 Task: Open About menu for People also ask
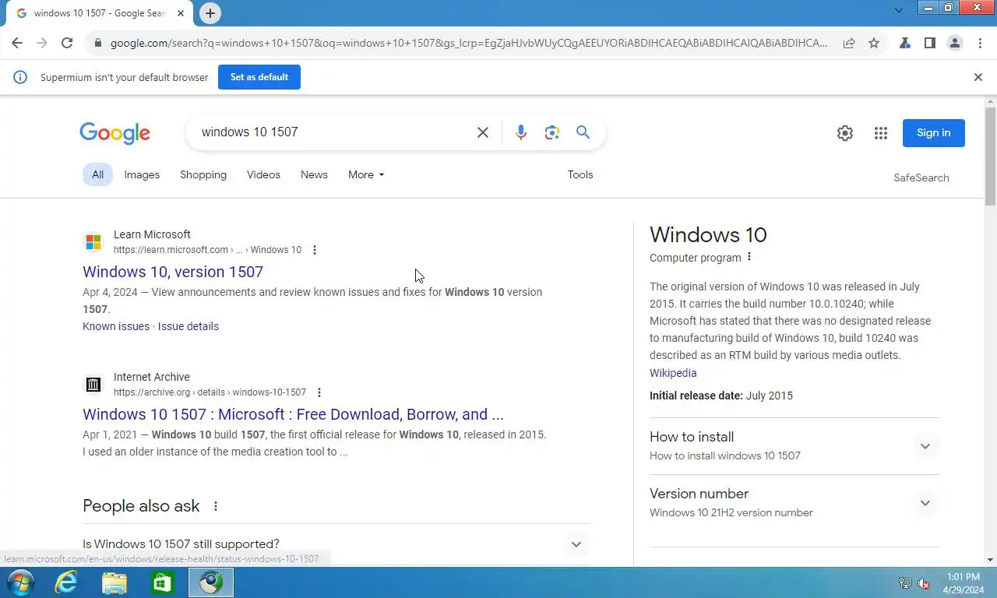point(216,506)
